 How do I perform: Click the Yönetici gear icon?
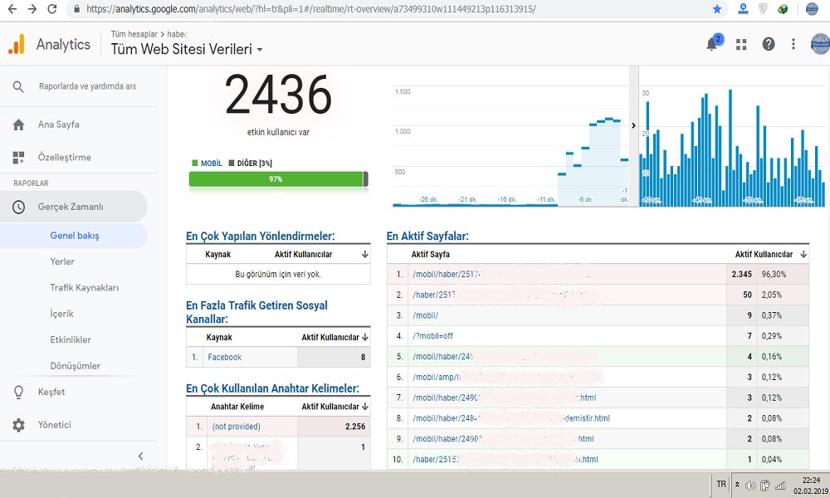point(18,425)
